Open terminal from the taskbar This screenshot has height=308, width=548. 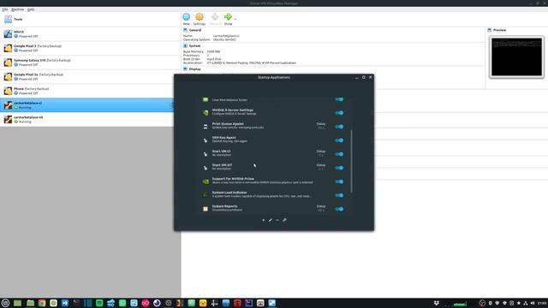click(x=76, y=303)
